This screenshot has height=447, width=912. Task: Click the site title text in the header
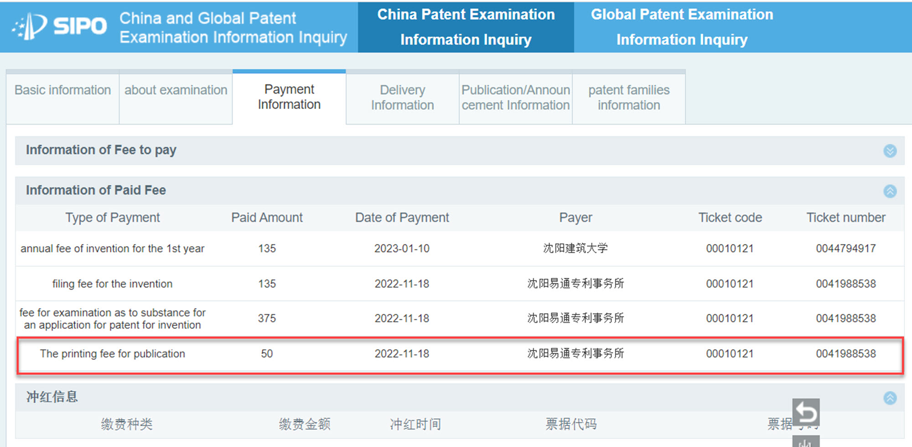coord(233,27)
